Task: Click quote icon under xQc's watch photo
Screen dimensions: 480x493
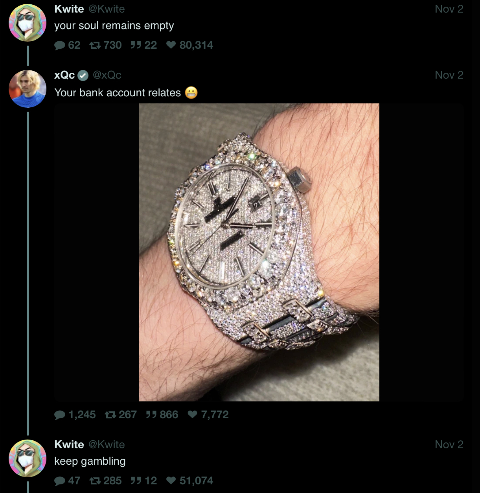Action: 151,415
